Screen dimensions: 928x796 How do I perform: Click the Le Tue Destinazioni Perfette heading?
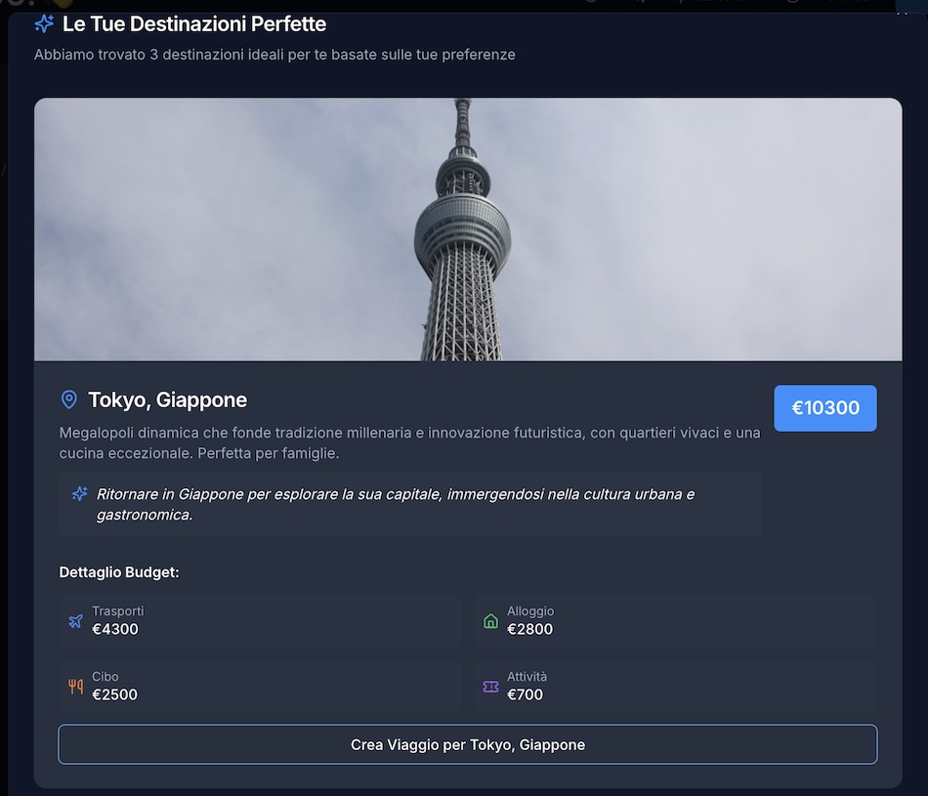193,23
